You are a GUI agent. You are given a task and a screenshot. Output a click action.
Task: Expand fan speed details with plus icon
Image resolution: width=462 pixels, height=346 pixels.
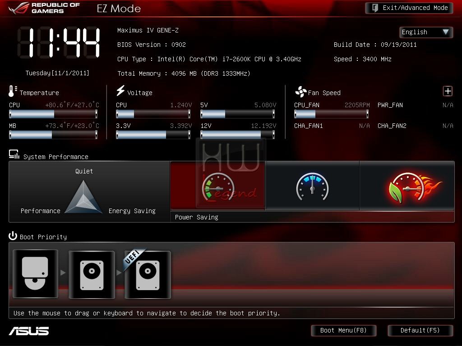click(448, 91)
